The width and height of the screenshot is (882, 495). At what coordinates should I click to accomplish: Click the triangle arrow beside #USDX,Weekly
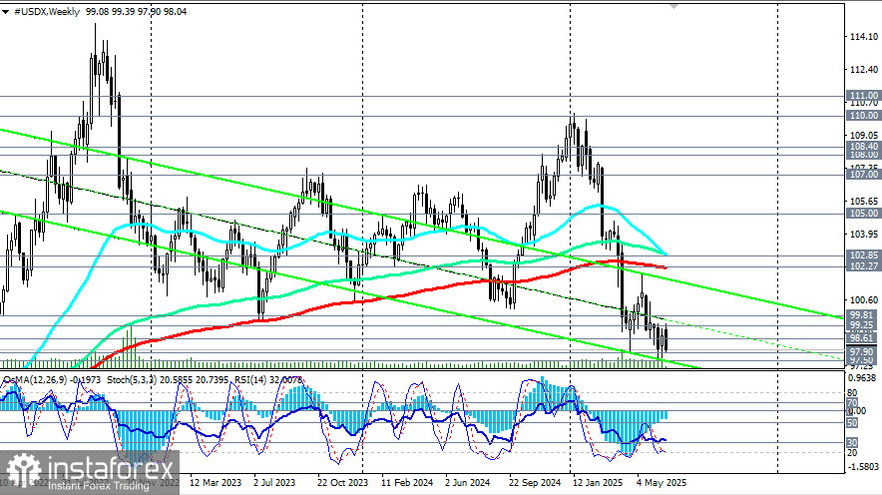click(6, 12)
